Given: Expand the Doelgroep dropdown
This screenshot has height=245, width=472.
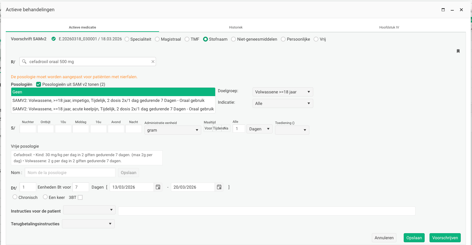Looking at the screenshot, I should (283, 92).
